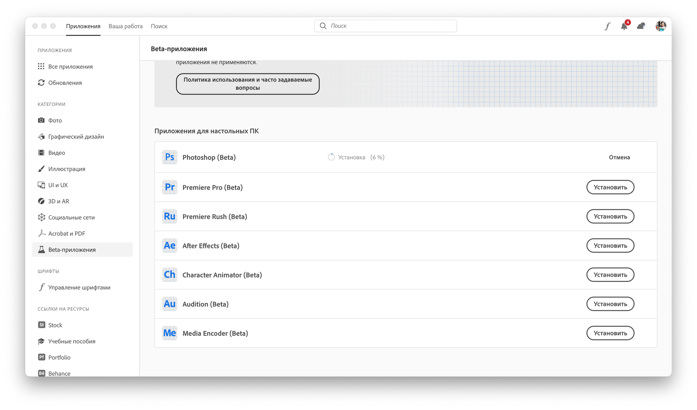Open the notifications bell icon
697x410 pixels.
click(624, 26)
